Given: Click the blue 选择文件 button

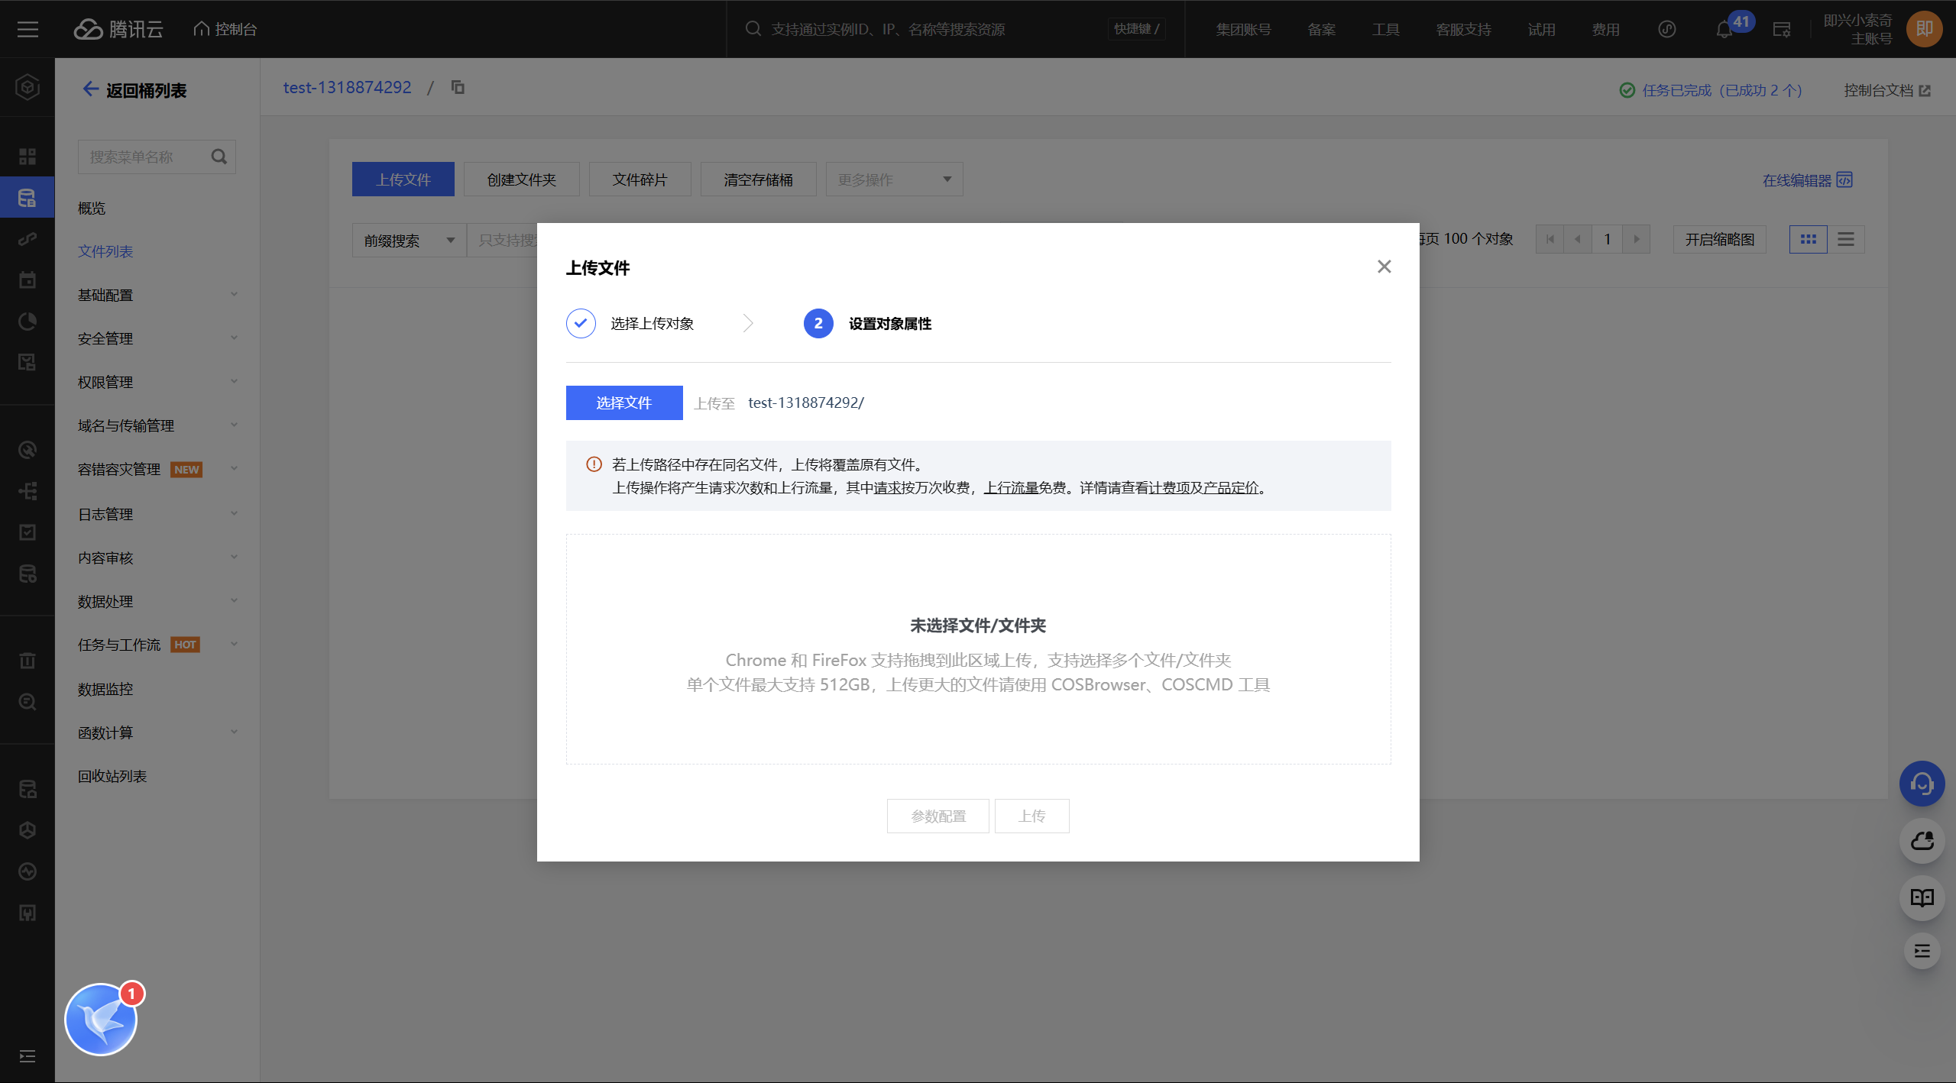Looking at the screenshot, I should [623, 402].
